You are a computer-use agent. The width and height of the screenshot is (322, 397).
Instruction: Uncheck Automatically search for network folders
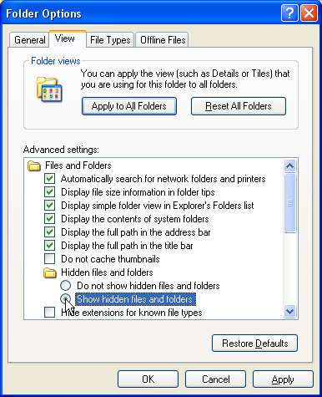click(50, 179)
